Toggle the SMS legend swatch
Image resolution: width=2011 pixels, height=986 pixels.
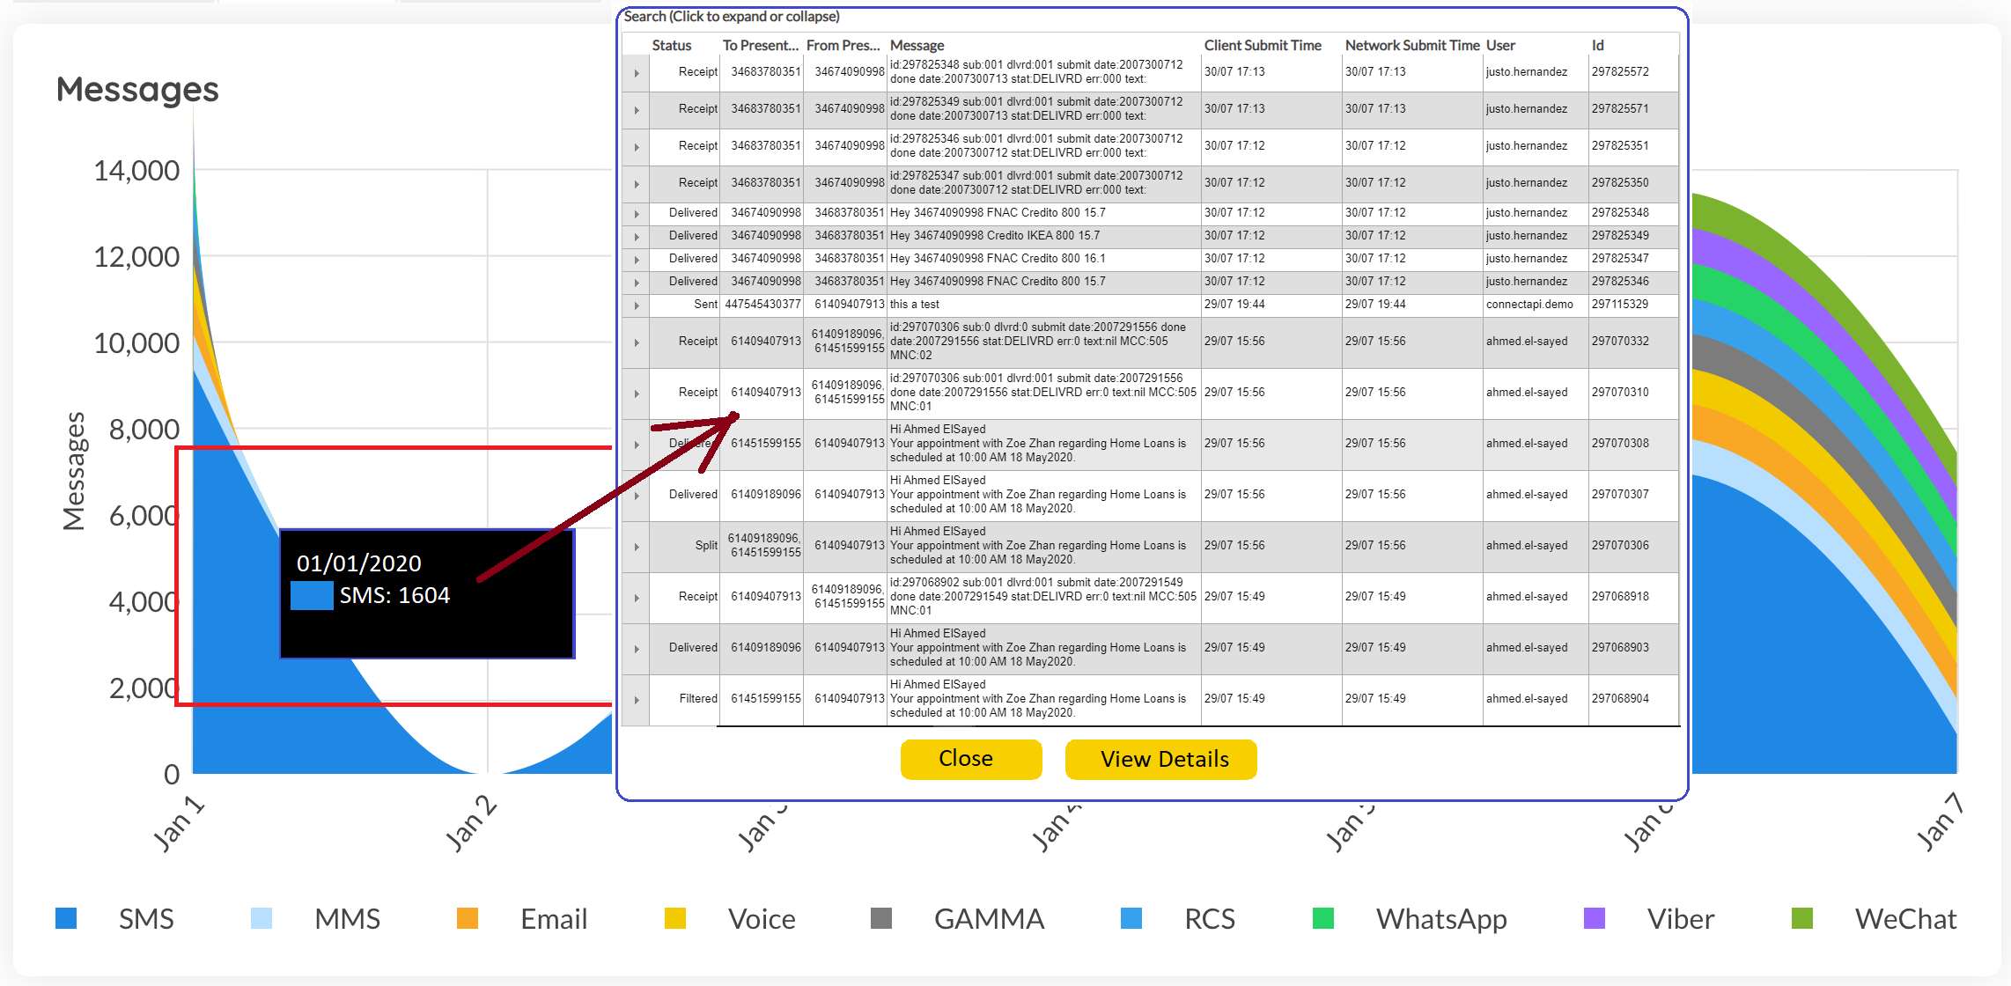coord(66,918)
